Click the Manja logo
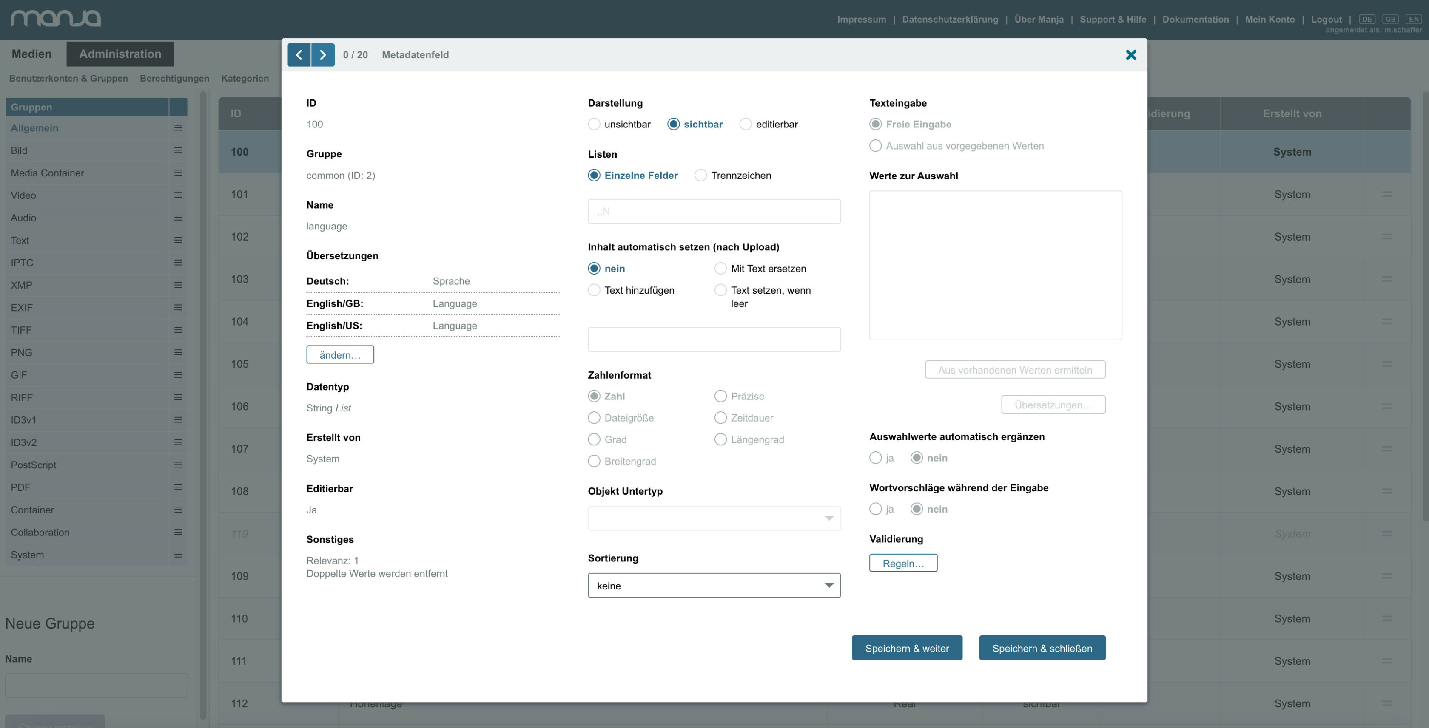Screen dimensions: 1429x728 click(x=55, y=18)
